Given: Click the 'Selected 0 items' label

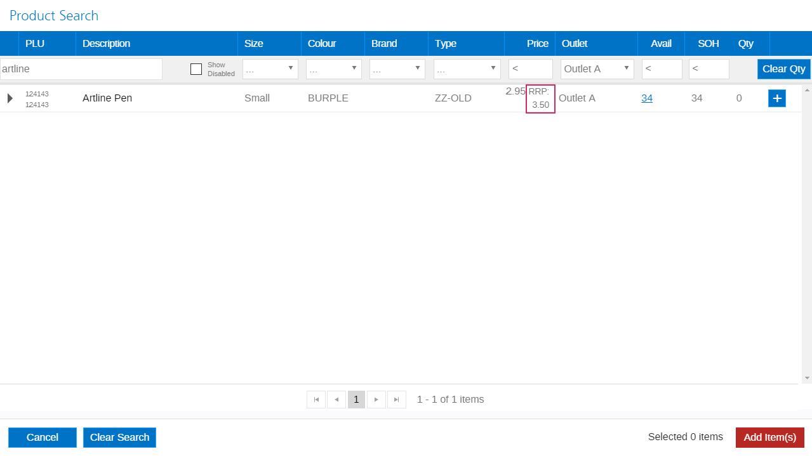Looking at the screenshot, I should 686,437.
